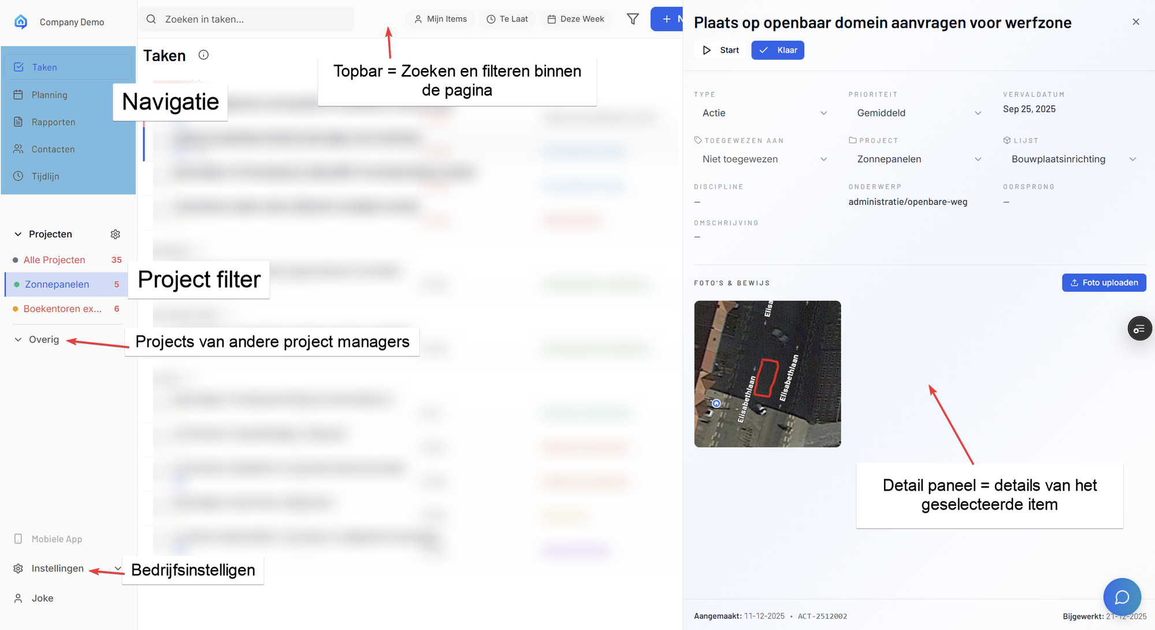Expand the Overig projects section
Image resolution: width=1155 pixels, height=630 pixels.
(38, 340)
